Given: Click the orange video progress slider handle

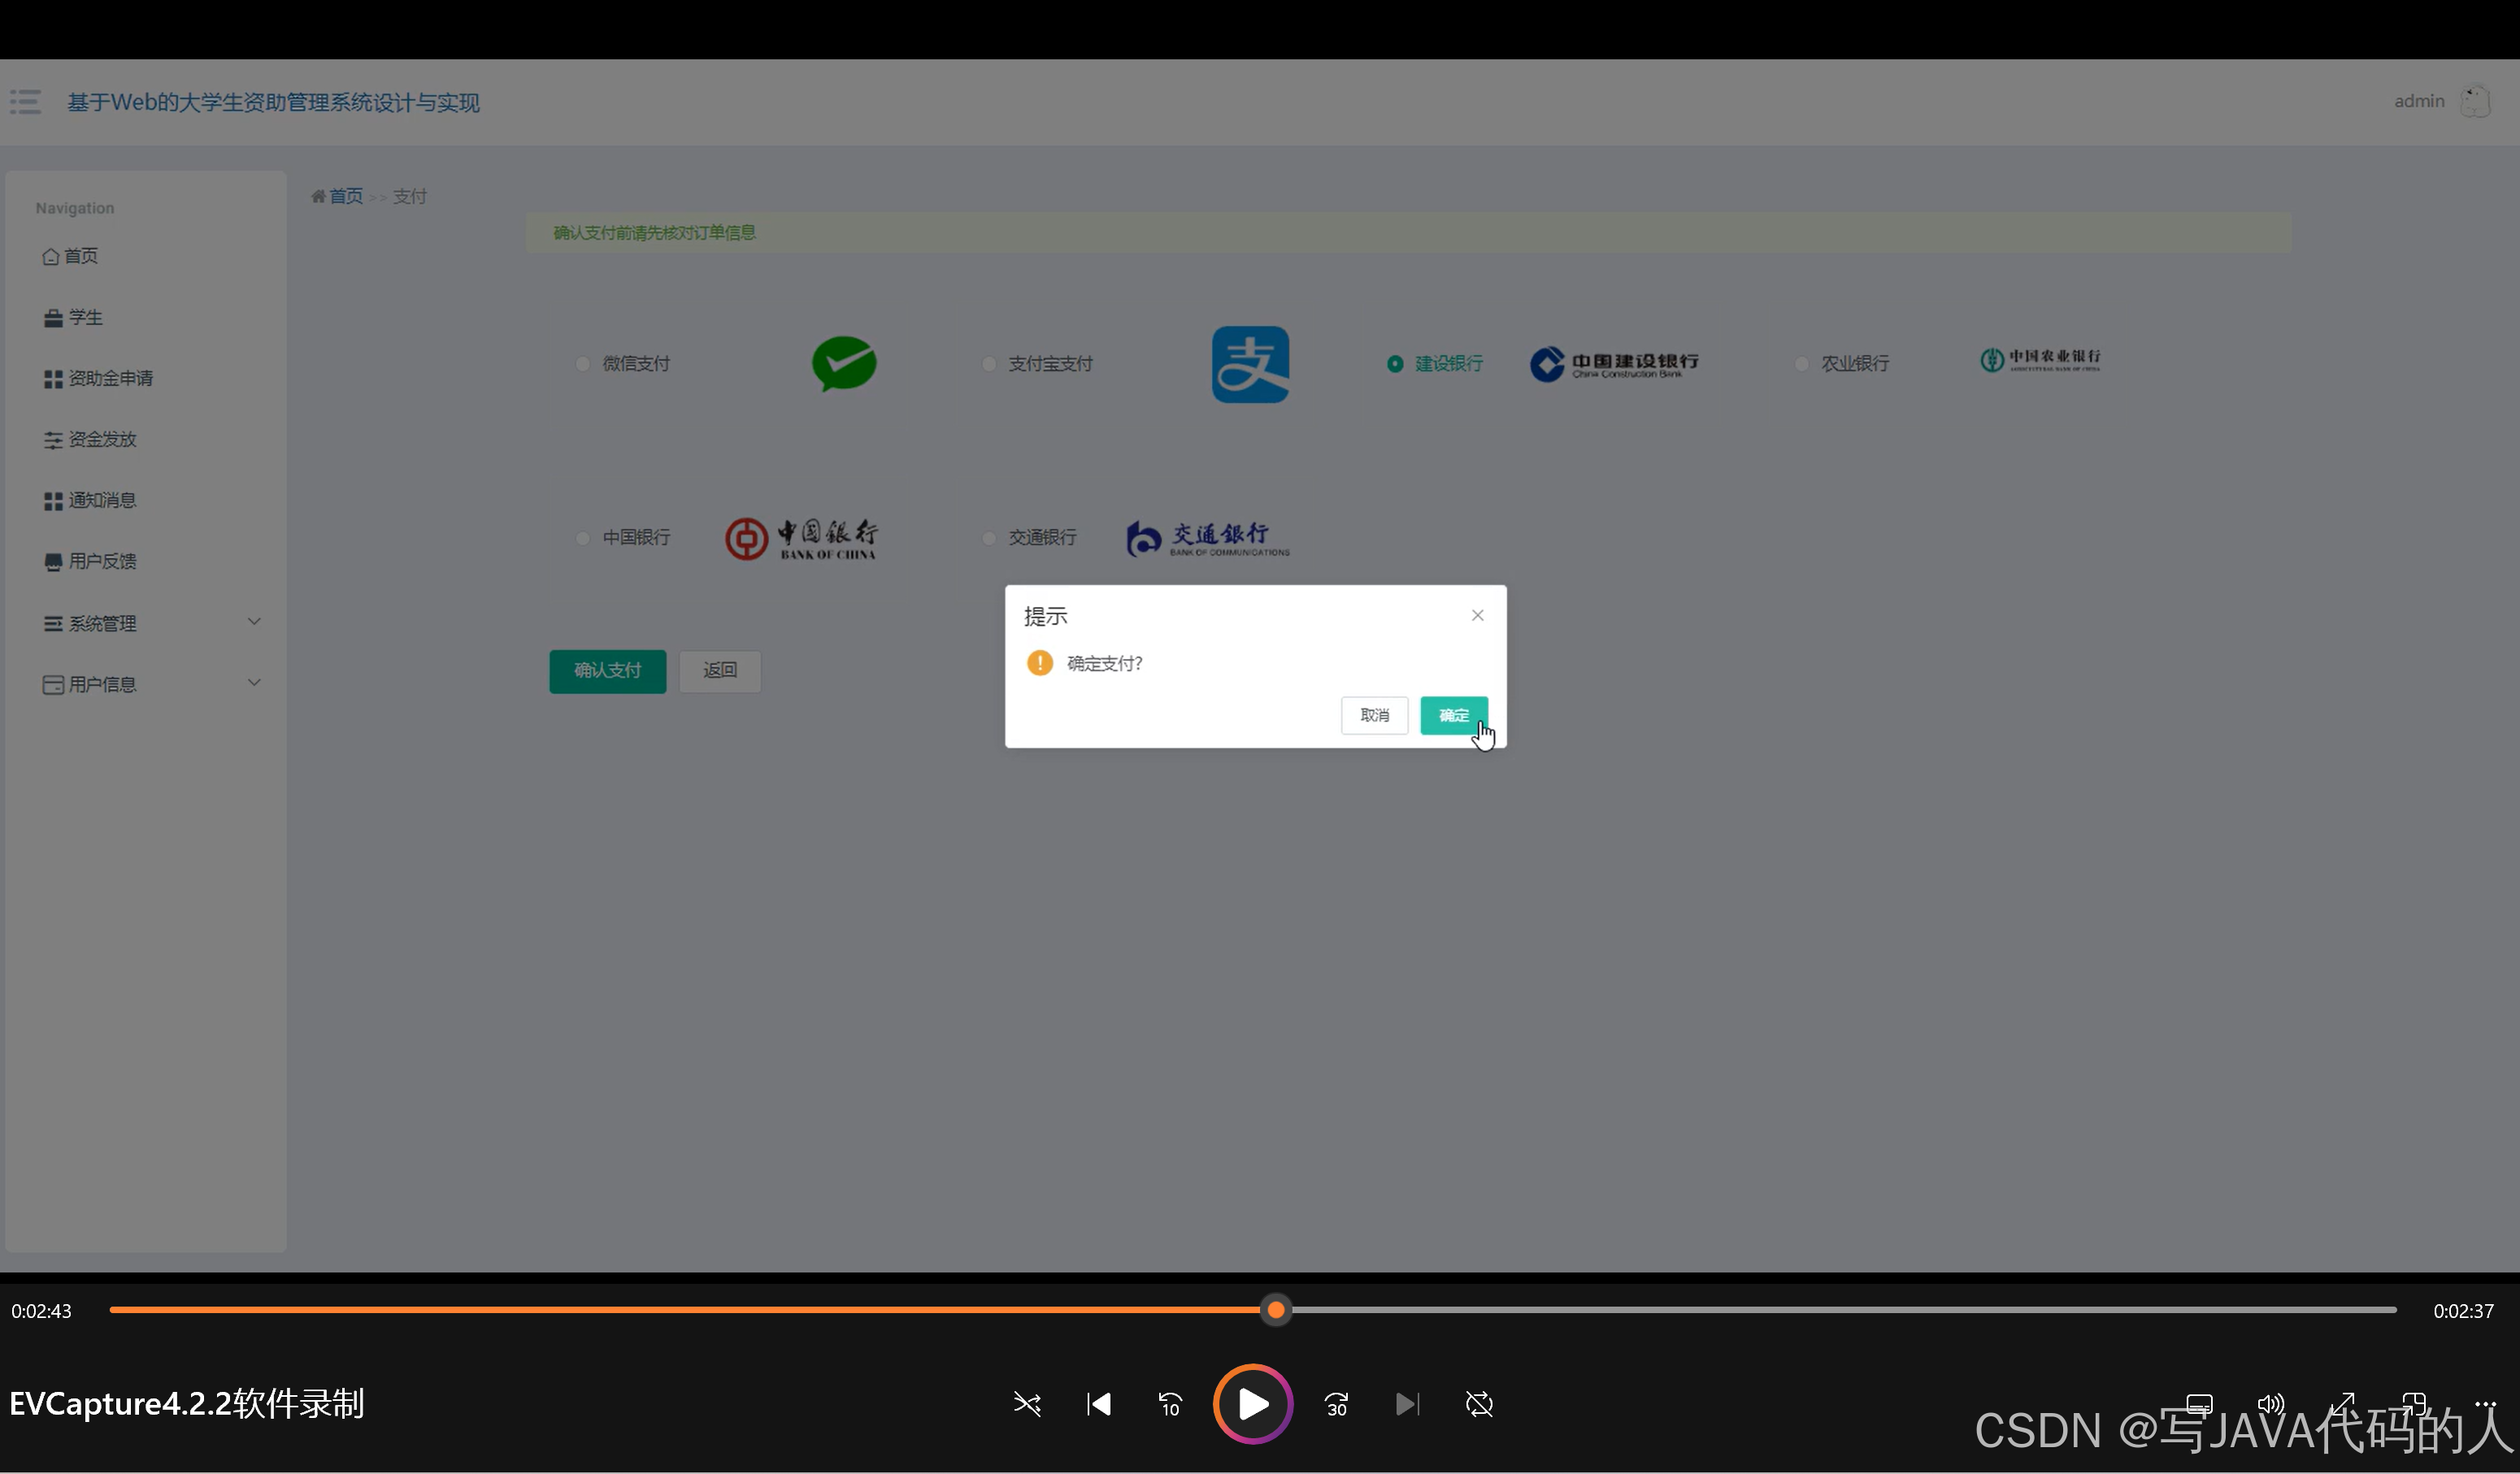Looking at the screenshot, I should 1275,1310.
